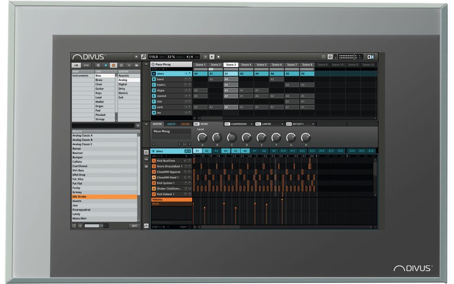454x284 pixels.
Task: Open the slmrs pattern bank A dropdown
Action: [188, 151]
